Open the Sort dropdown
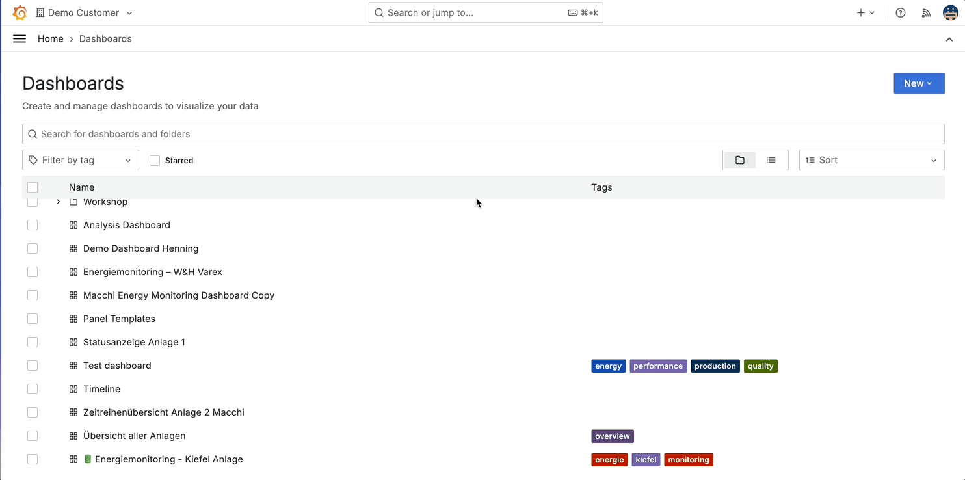This screenshot has width=965, height=480. [871, 159]
